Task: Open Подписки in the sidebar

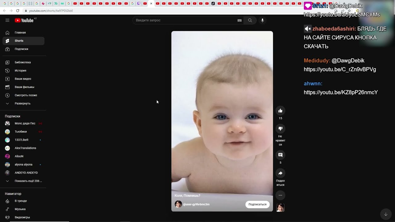Action: coord(23,49)
